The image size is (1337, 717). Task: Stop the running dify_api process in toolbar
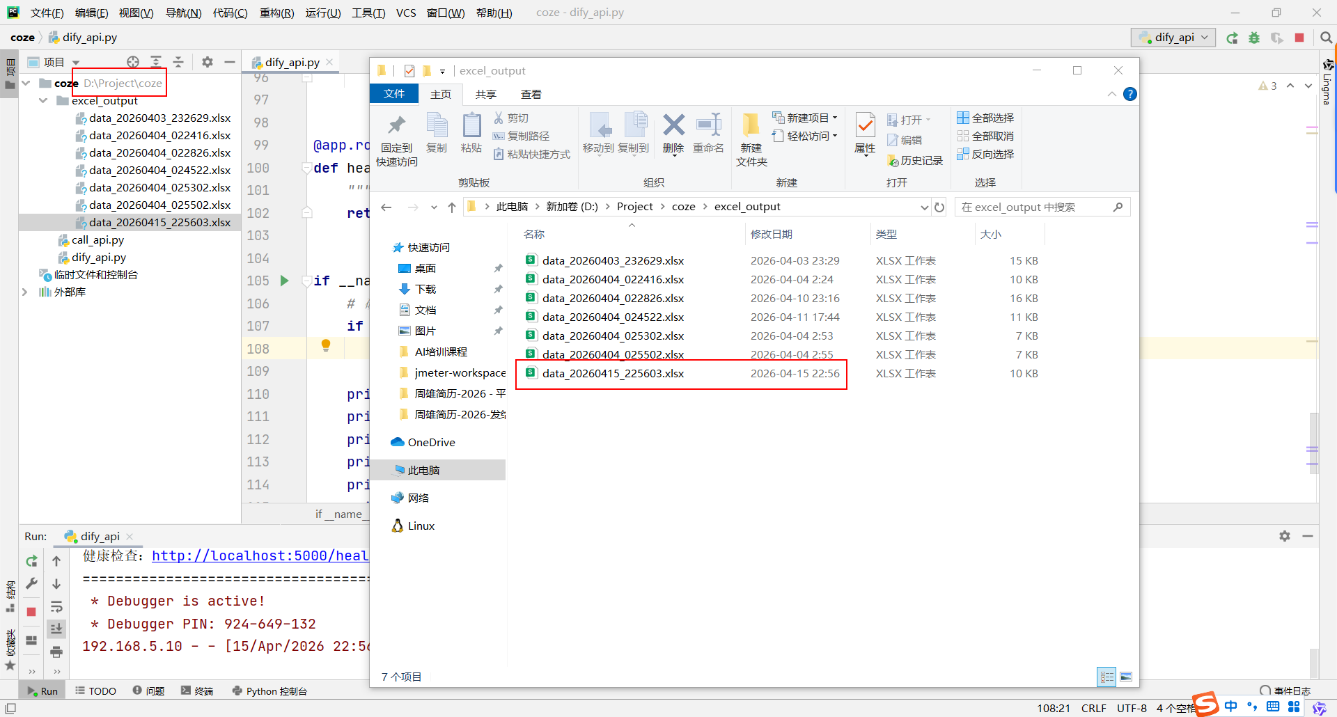tap(1299, 38)
